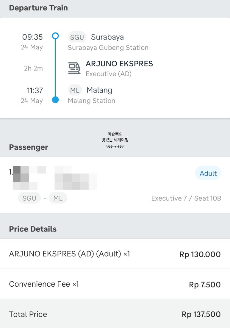Click Executive 7 / Seat 10B seat info
Image resolution: width=230 pixels, height=328 pixels.
[186, 198]
